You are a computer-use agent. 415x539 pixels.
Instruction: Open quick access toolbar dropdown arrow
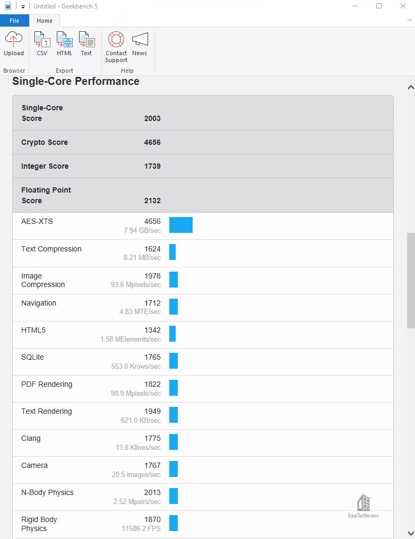[23, 6]
